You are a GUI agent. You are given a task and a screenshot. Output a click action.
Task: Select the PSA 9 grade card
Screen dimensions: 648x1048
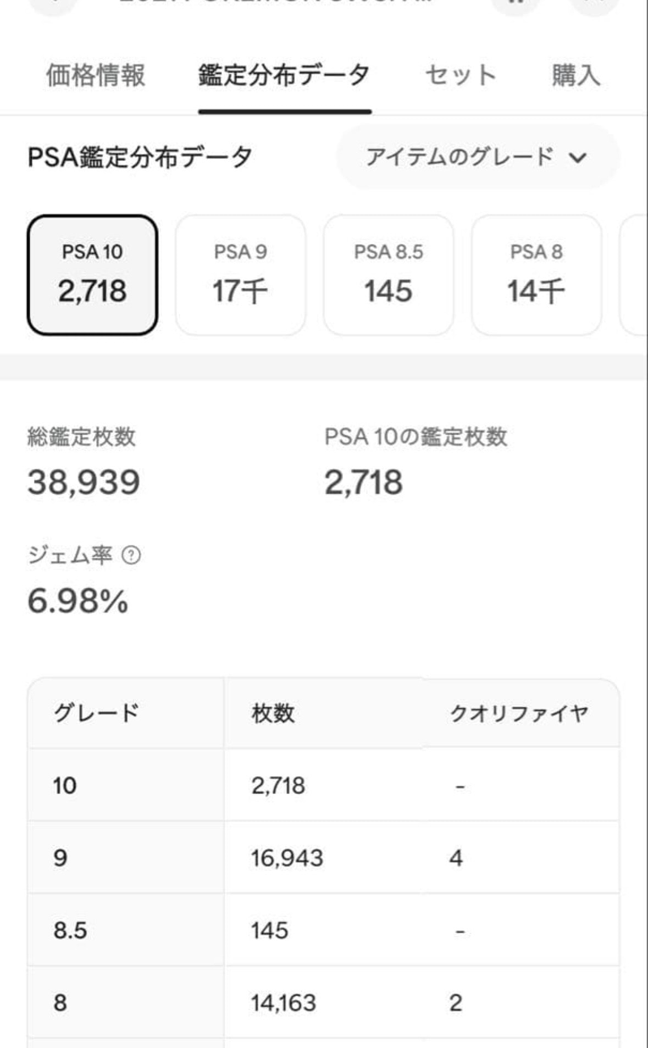click(x=240, y=275)
